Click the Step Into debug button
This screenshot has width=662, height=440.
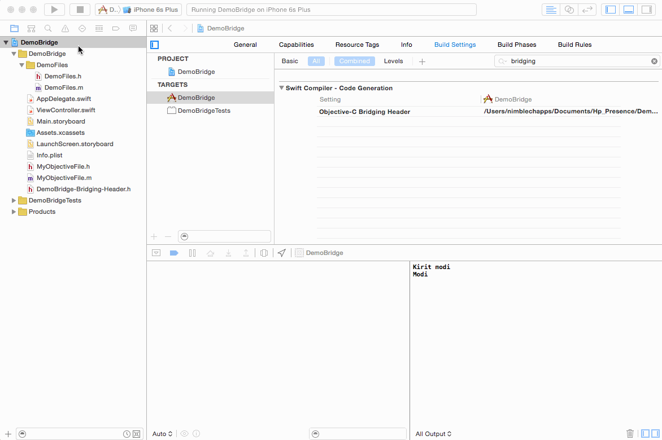click(228, 253)
